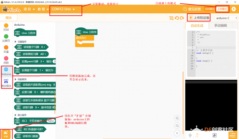Click the USB serial icon under the console
The image size is (239, 139).
click(x=190, y=135)
